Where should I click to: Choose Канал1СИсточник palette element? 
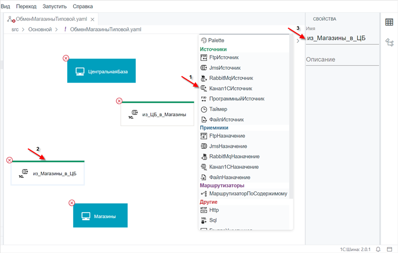pyautogui.click(x=244, y=88)
